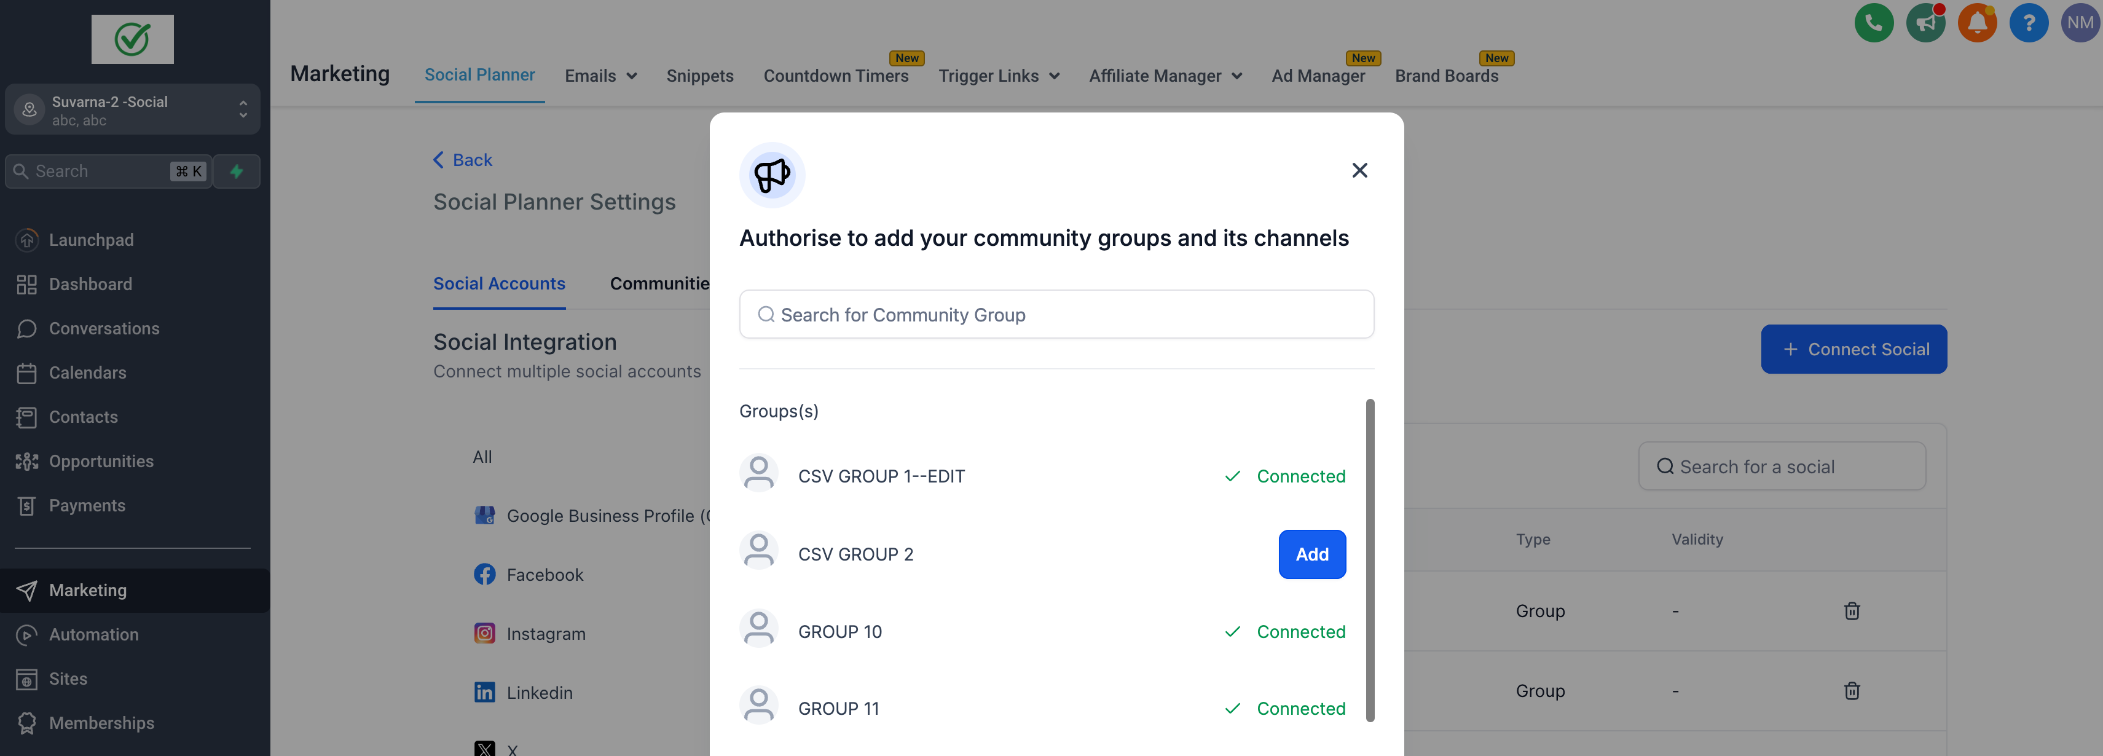
Task: Open the megaphone announcements icon
Action: (1925, 23)
